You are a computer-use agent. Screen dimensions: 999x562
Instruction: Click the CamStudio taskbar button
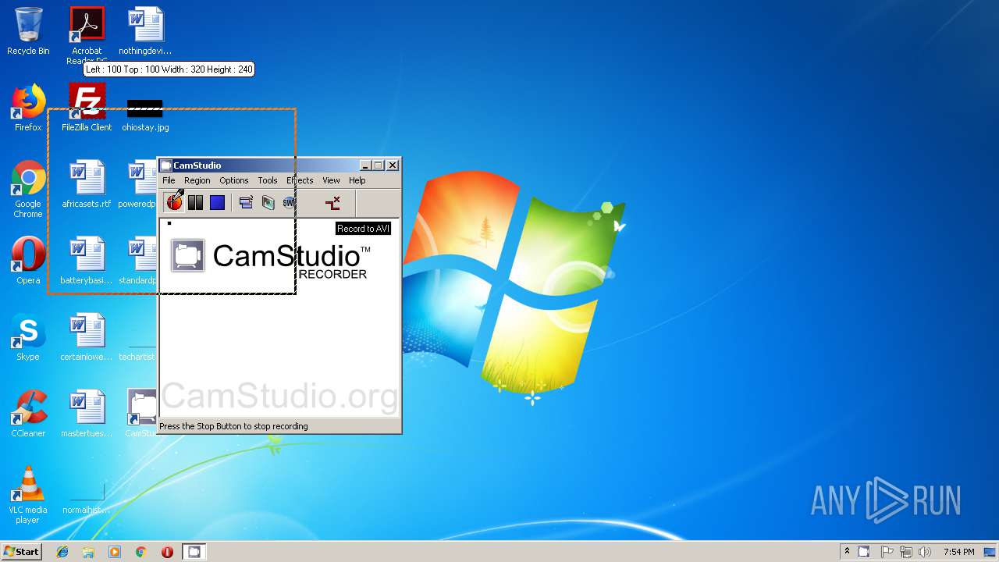coord(194,552)
